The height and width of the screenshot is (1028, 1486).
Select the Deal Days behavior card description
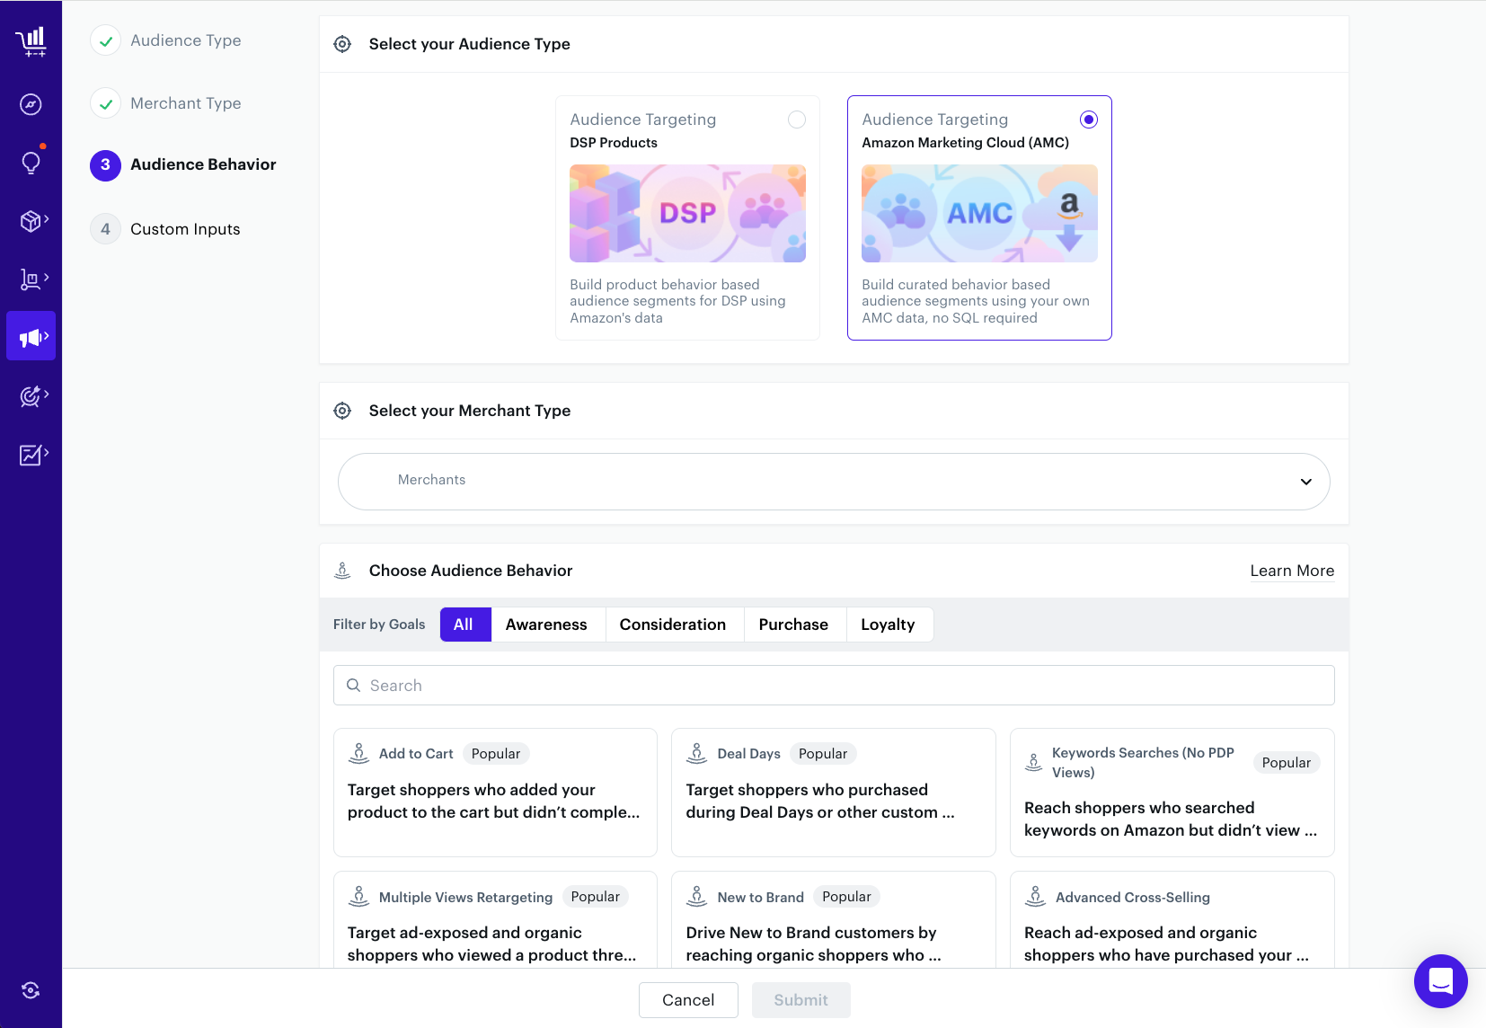[x=820, y=801]
